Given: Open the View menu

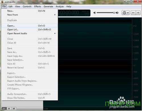Looking at the screenshot, I should click(x=18, y=7).
